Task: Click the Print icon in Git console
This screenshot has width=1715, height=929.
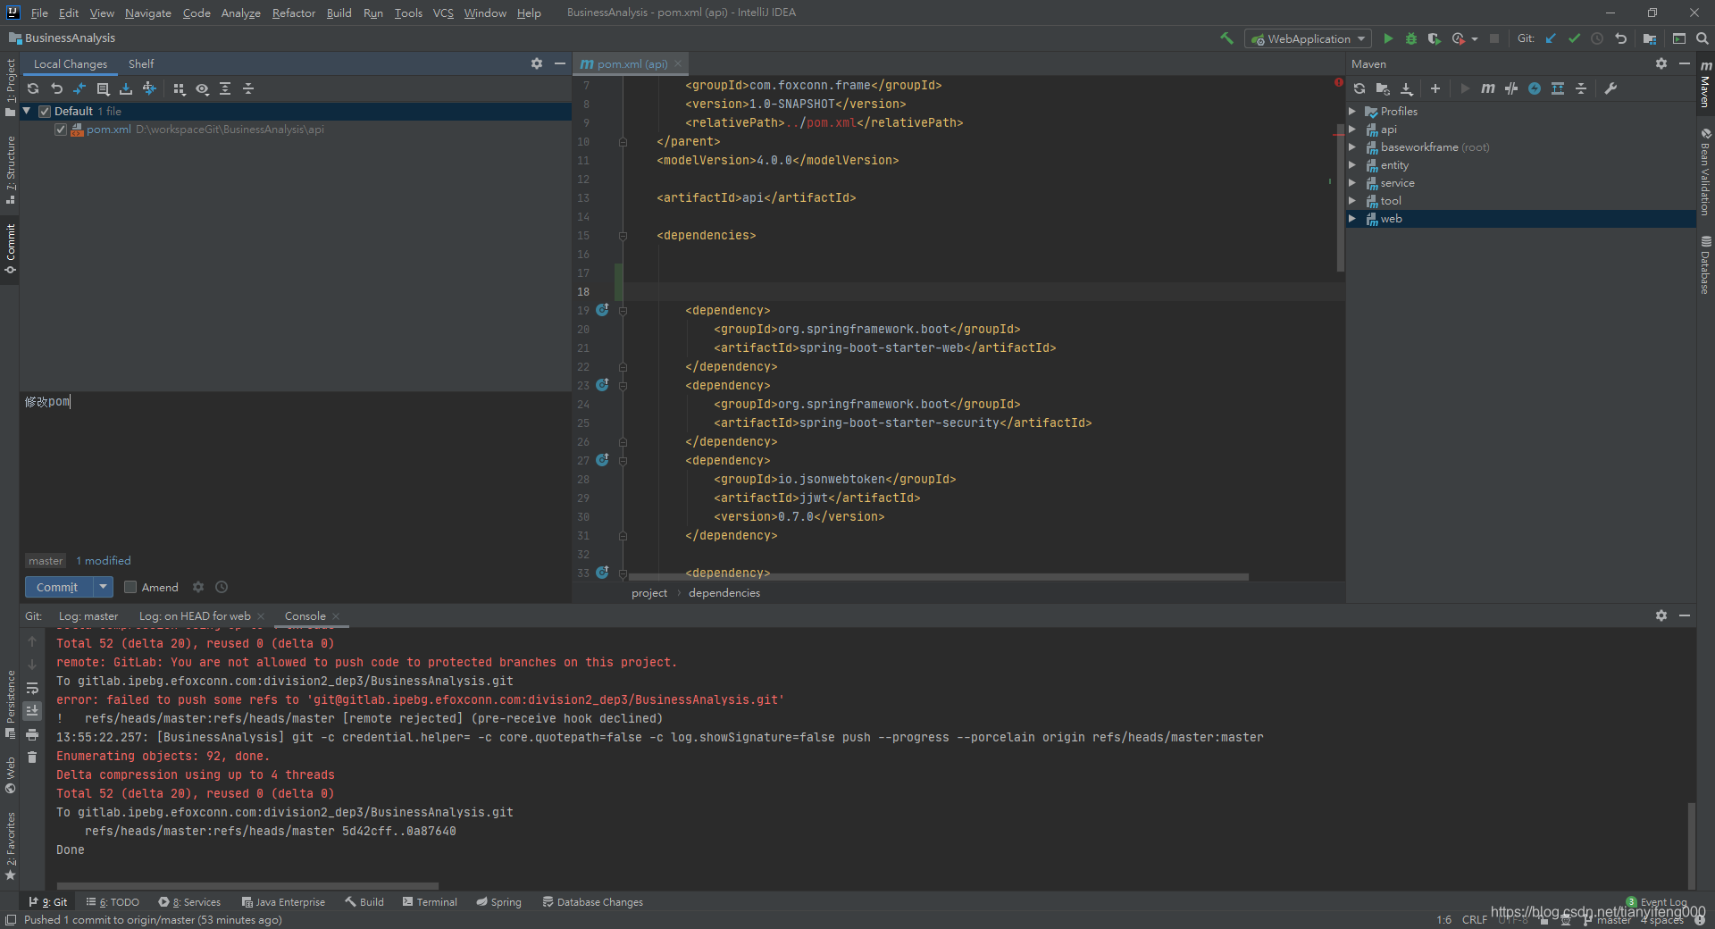Action: click(x=32, y=734)
